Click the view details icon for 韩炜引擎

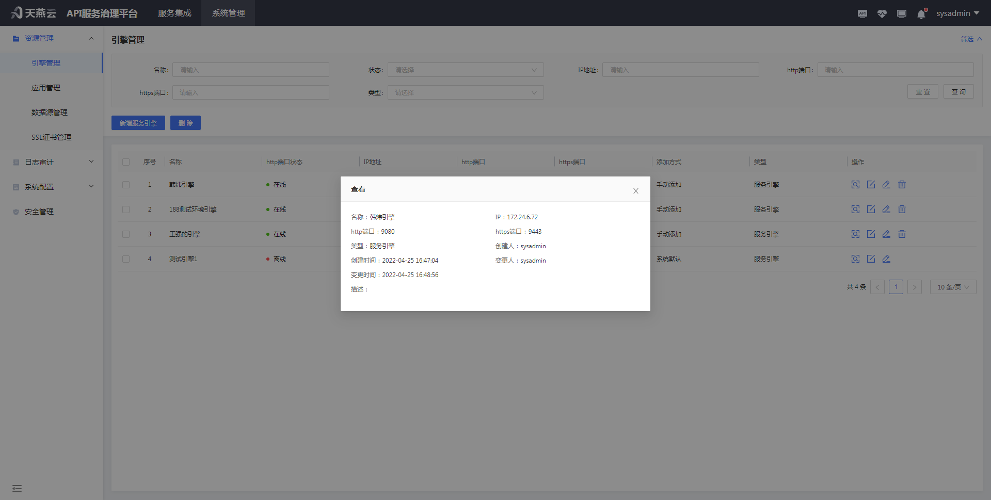tap(855, 184)
